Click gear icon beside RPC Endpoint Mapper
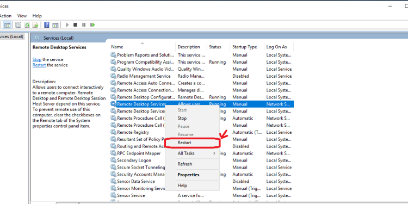 pos(113,153)
